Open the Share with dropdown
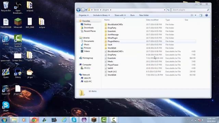This screenshot has height=123, width=219. [x=120, y=15]
